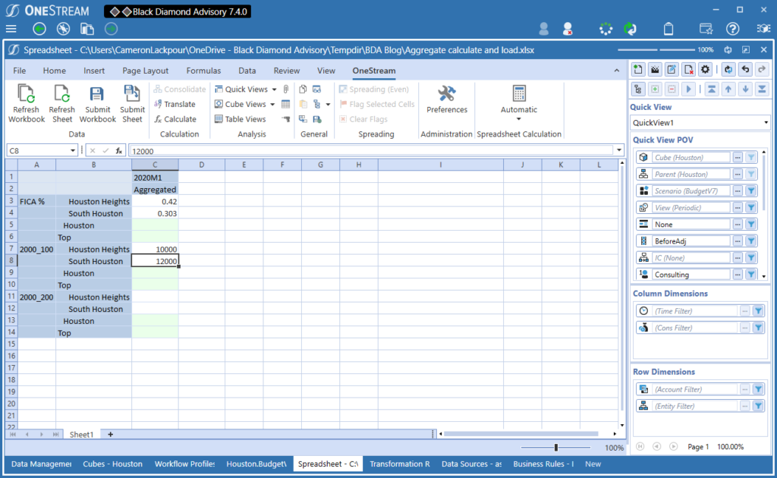Click the Submit Sheet icon
This screenshot has width=777, height=478.
tap(132, 93)
